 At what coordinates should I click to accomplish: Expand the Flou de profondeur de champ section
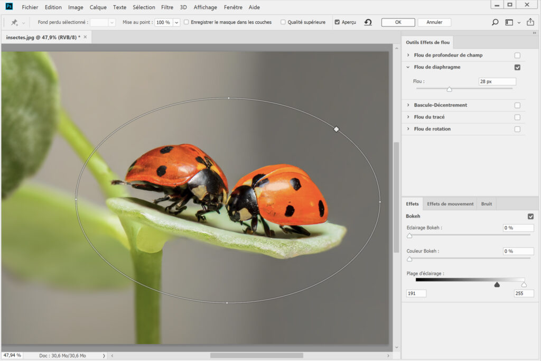(408, 55)
